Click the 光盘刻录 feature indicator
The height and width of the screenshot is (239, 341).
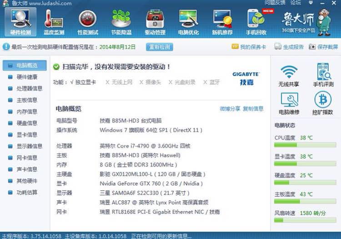[x=182, y=82]
